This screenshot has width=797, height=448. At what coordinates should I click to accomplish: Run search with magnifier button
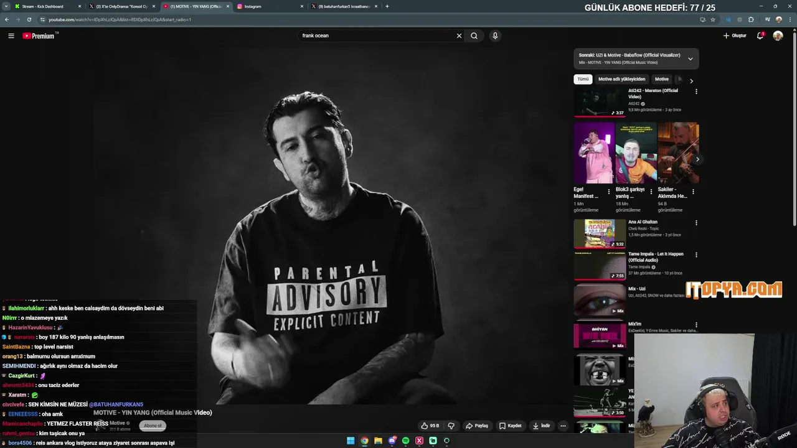coord(474,35)
